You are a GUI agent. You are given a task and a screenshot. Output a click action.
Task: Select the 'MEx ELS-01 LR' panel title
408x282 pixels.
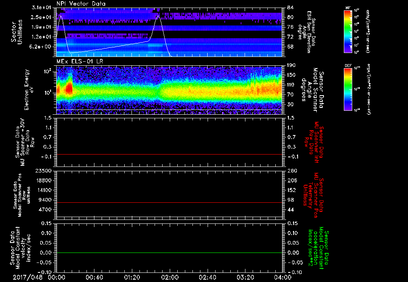(x=80, y=61)
